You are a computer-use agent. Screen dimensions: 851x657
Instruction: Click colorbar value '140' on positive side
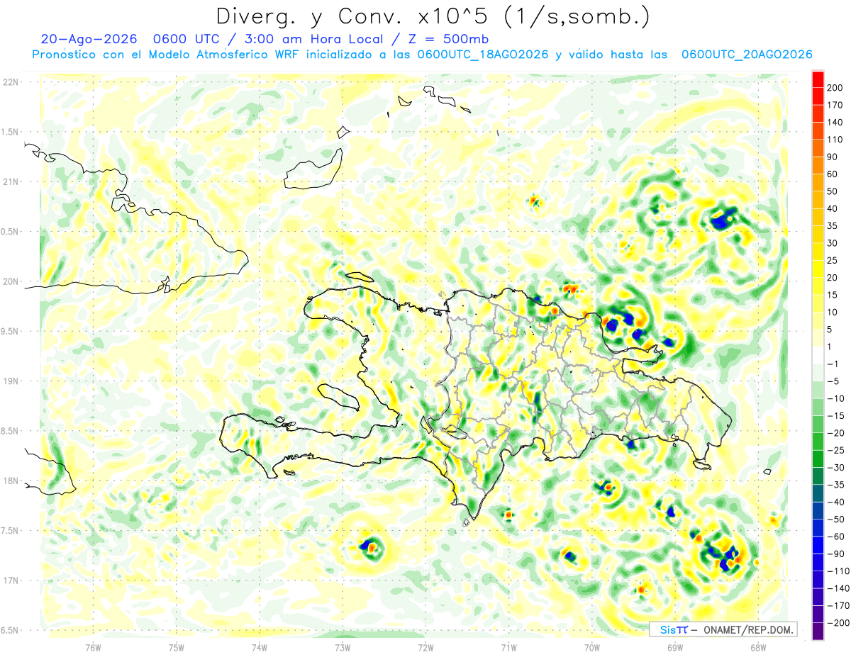pyautogui.click(x=835, y=122)
